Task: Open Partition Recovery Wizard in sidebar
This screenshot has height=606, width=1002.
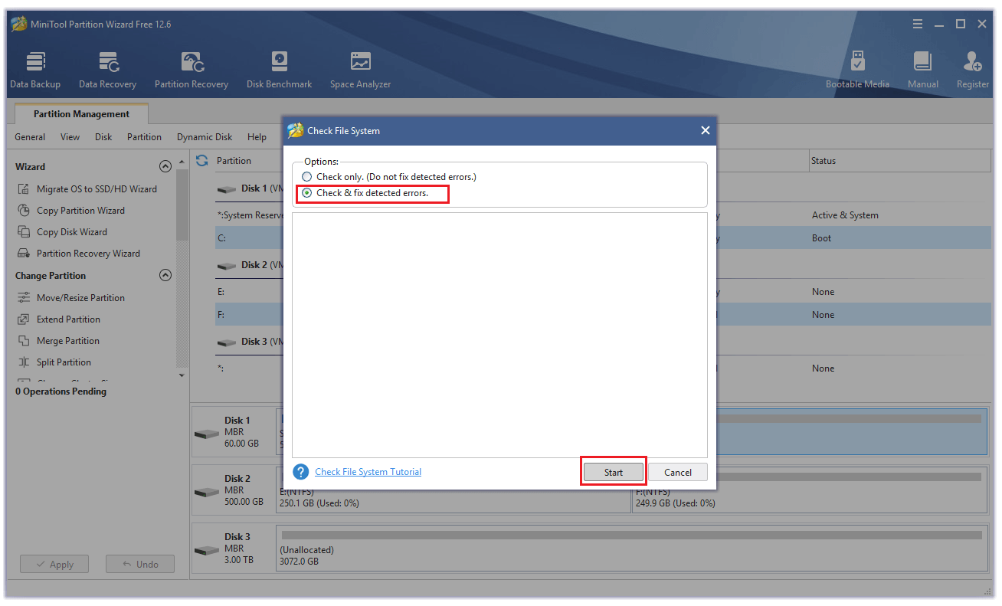Action: pos(79,253)
